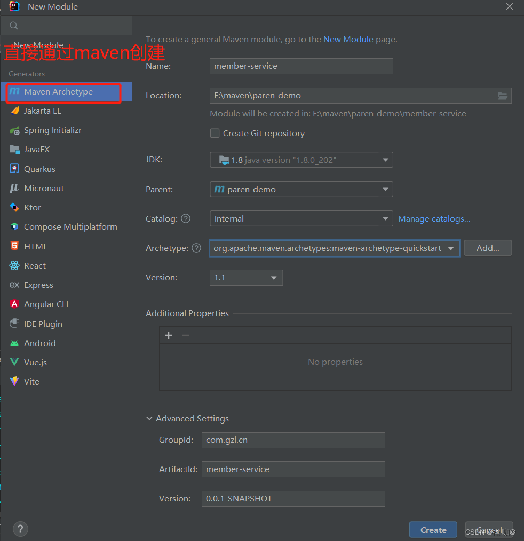This screenshot has height=541, width=524.
Task: Select Vue.js generator
Action: pos(66,362)
